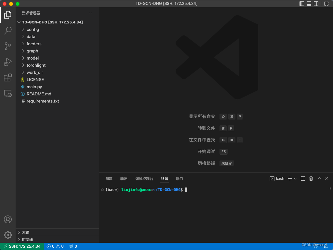333x250 pixels.
Task: Toggle bottom panel layout icon
Action: [309, 4]
